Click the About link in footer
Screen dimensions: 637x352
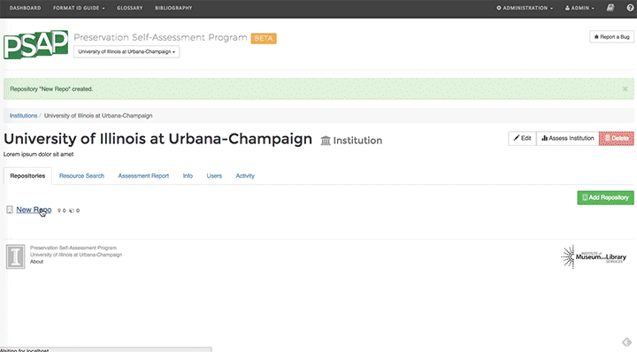[36, 262]
